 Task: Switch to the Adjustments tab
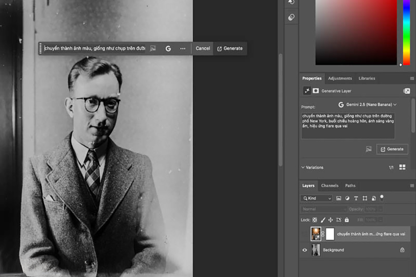[x=340, y=78]
